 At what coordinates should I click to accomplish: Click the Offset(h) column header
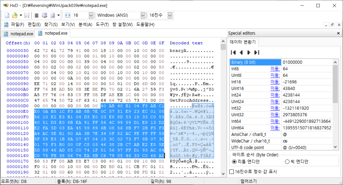(x=18, y=43)
